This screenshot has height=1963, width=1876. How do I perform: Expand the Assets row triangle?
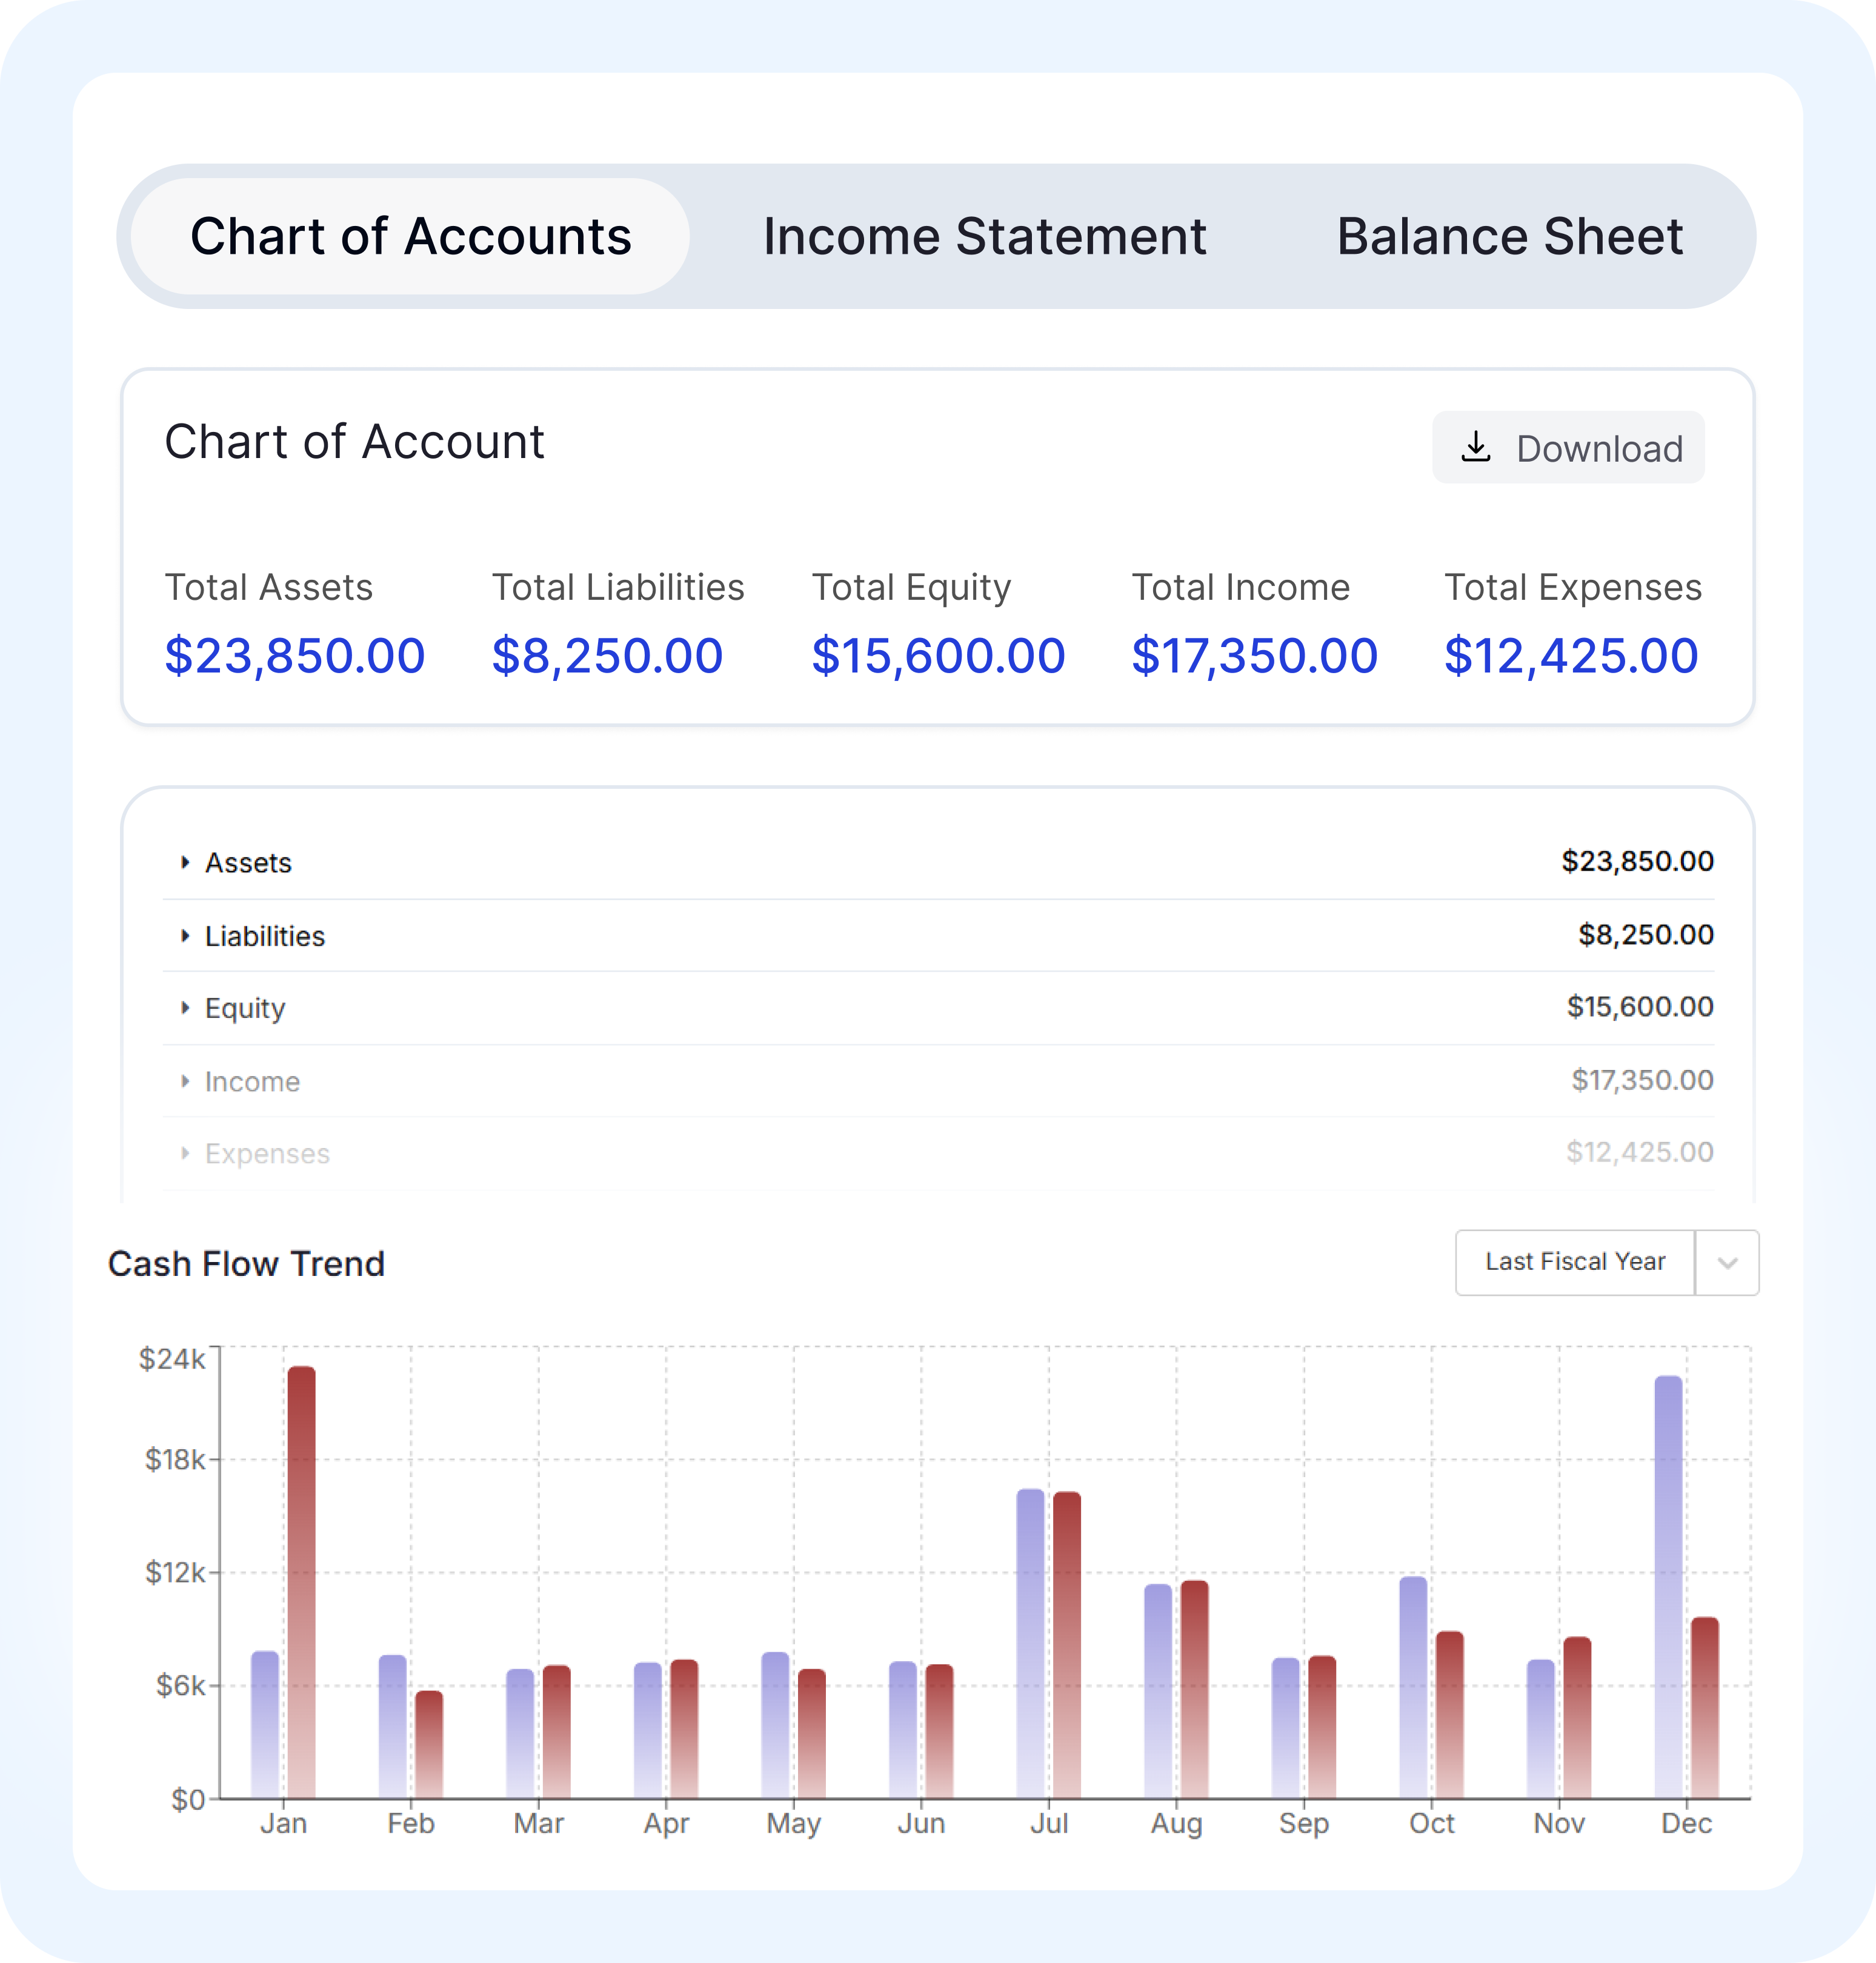tap(185, 862)
